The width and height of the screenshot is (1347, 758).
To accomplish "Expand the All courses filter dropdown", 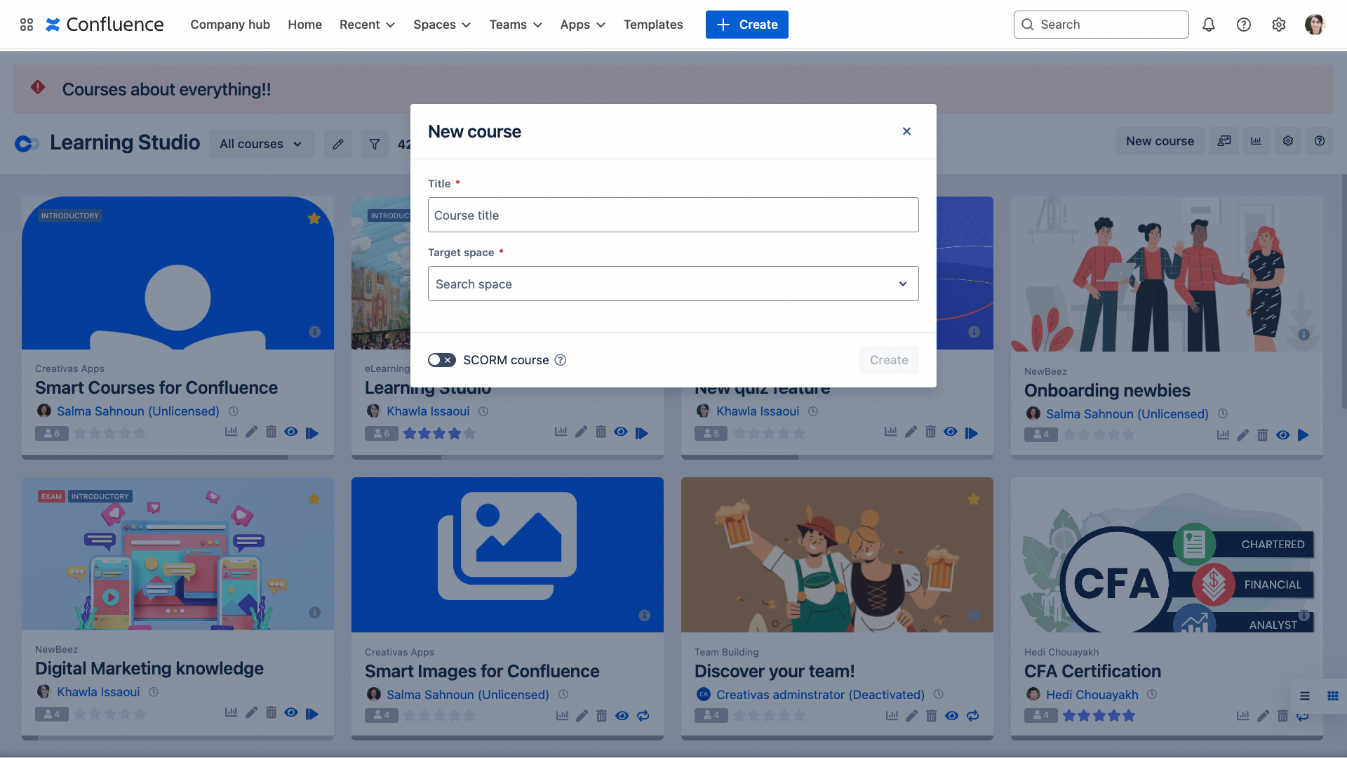I will (x=261, y=144).
